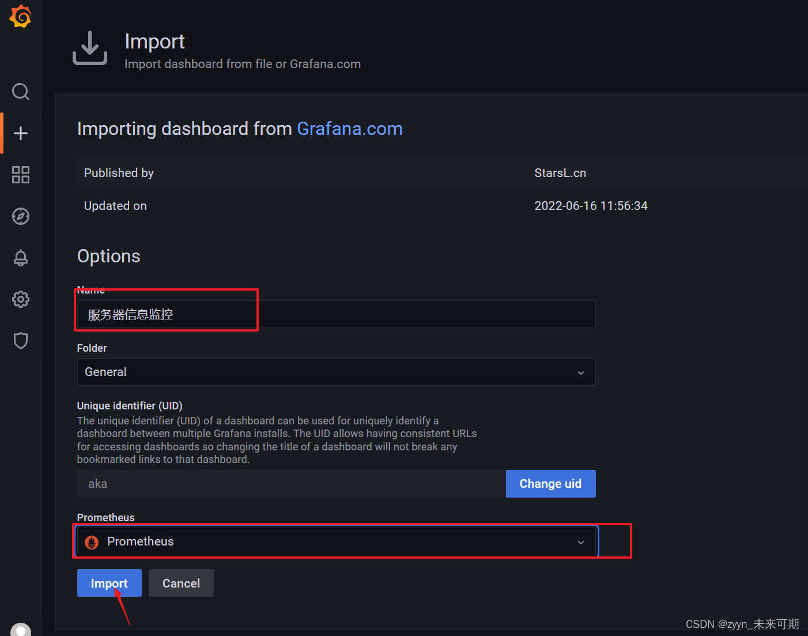
Task: Click the UID field showing aka
Action: click(291, 484)
